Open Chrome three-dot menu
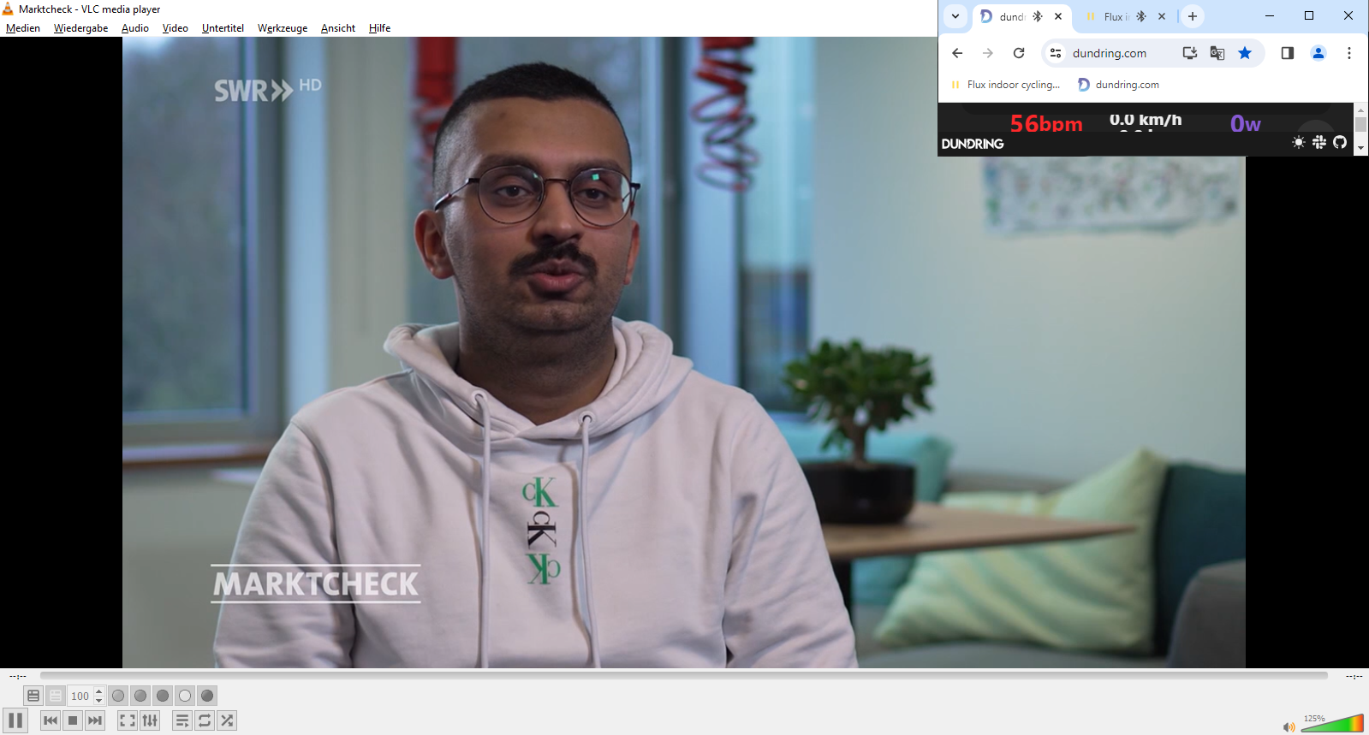This screenshot has height=735, width=1369. 1348,53
